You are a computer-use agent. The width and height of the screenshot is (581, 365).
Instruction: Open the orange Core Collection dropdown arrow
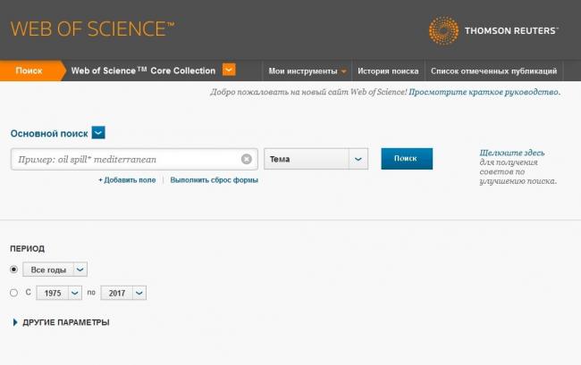pos(229,70)
